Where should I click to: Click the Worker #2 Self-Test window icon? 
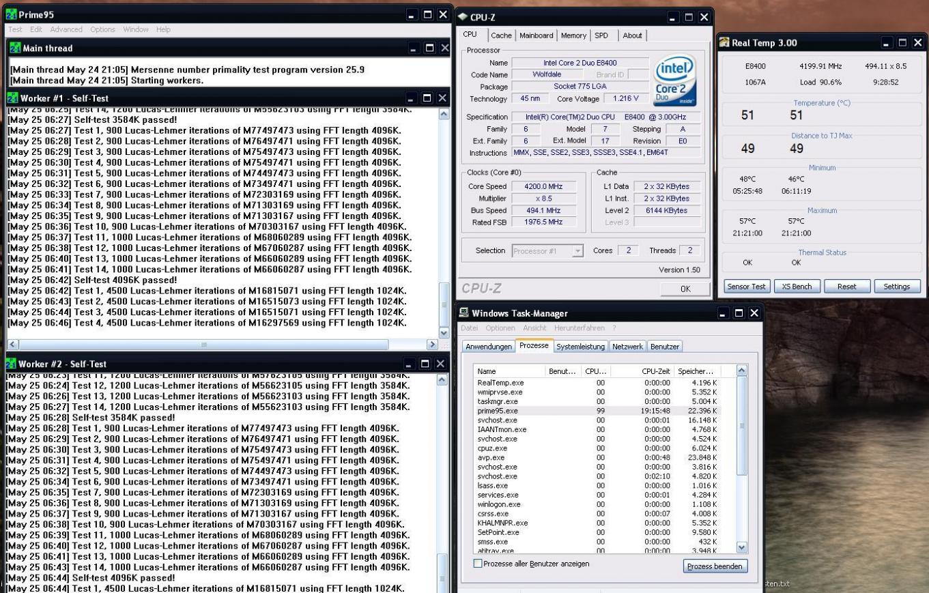coord(11,364)
